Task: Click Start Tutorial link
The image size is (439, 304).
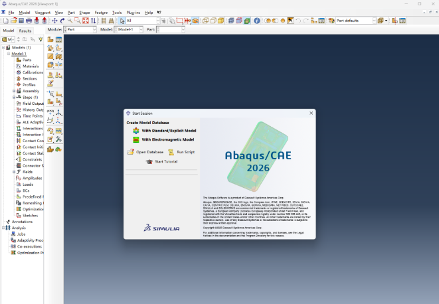Action: pyautogui.click(x=165, y=161)
